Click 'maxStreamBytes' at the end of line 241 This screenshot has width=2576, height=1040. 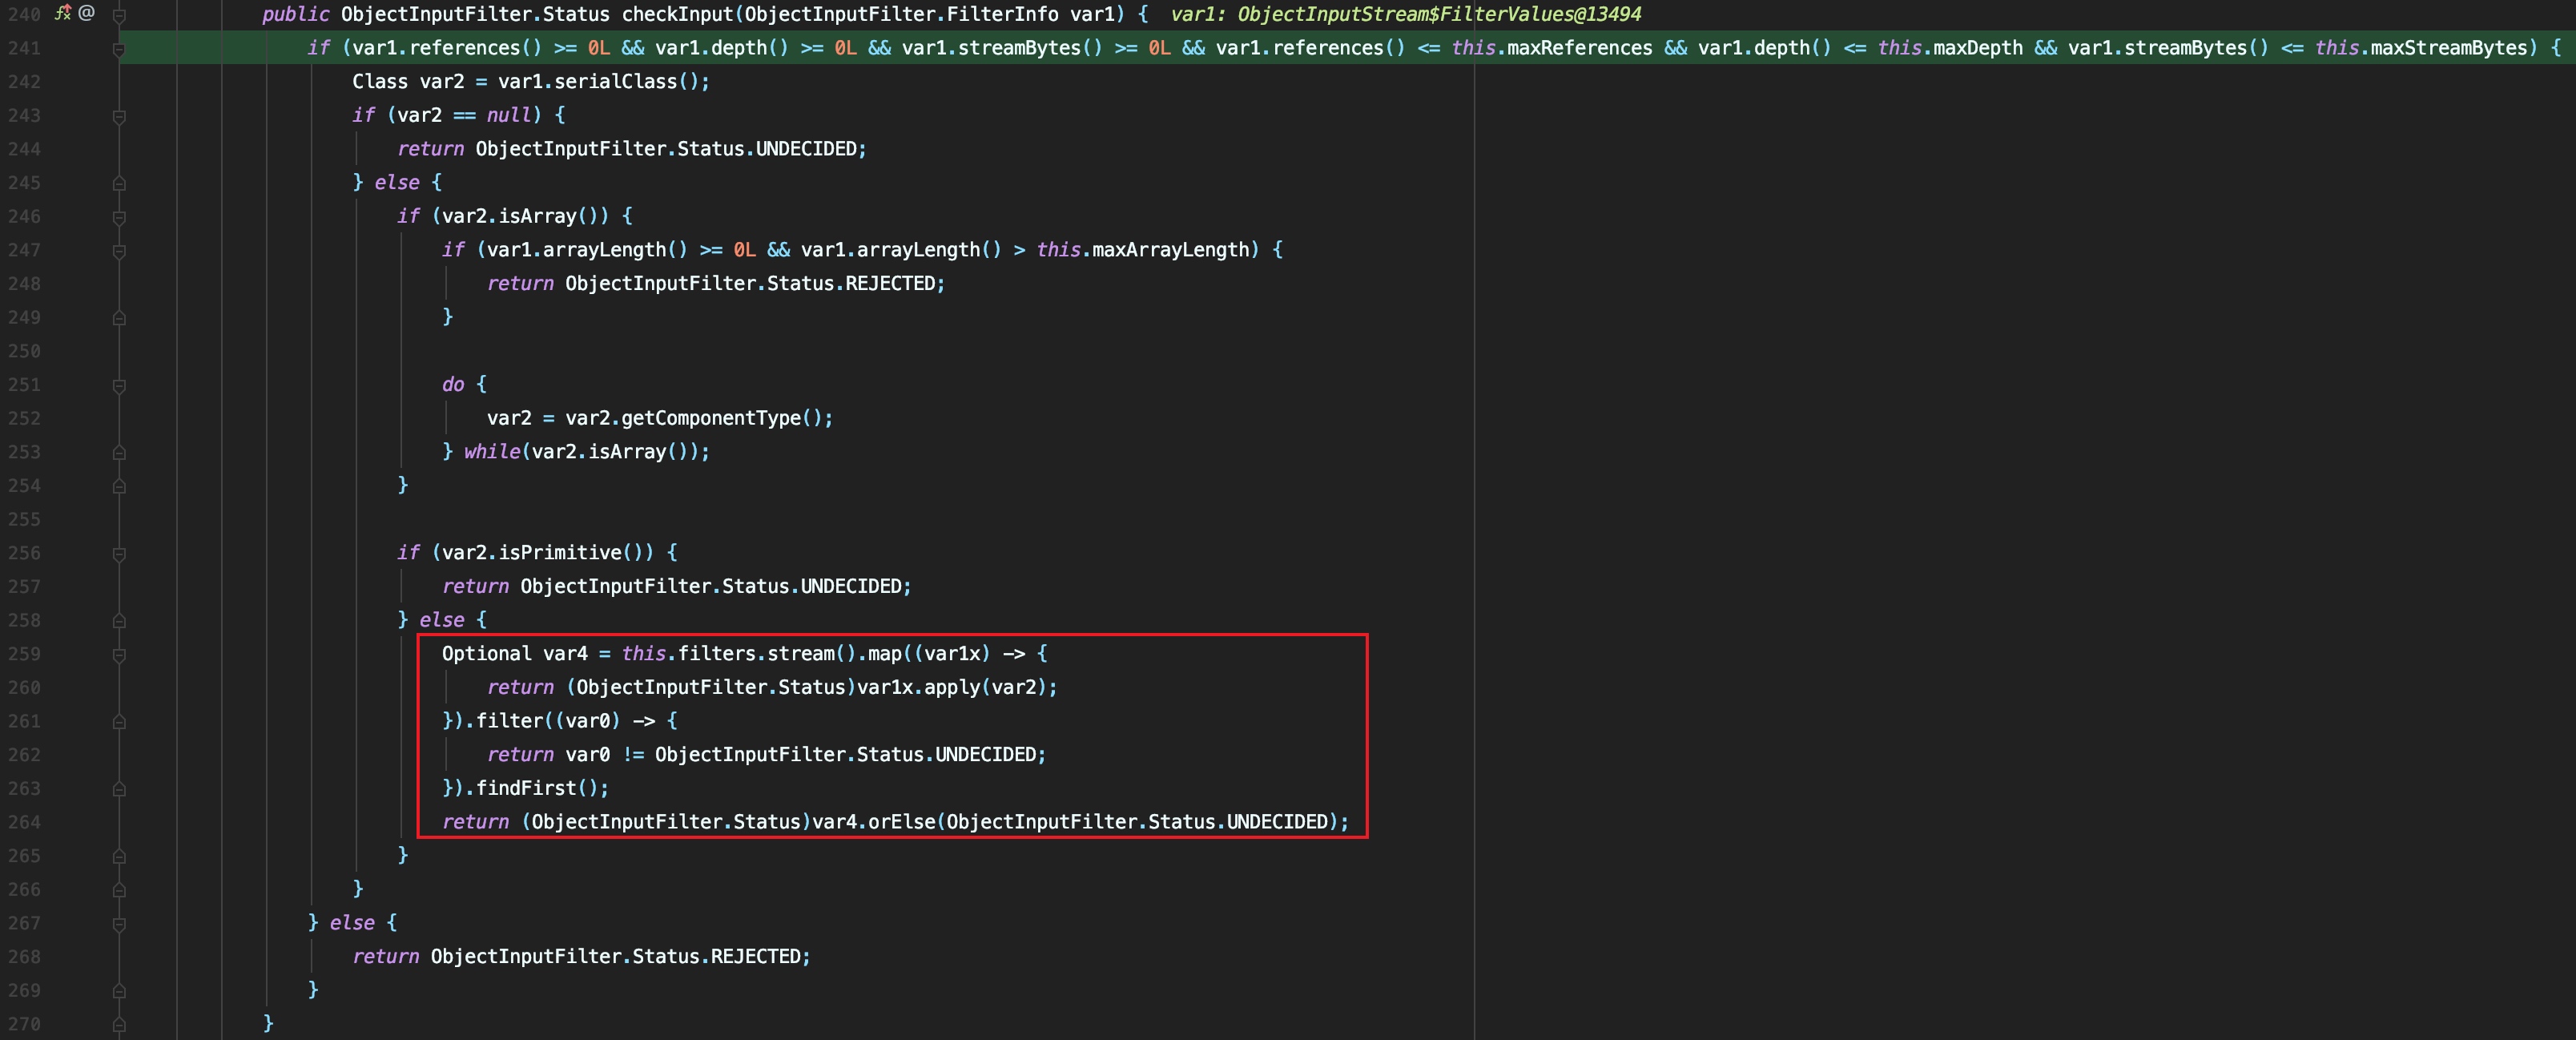(2449, 48)
